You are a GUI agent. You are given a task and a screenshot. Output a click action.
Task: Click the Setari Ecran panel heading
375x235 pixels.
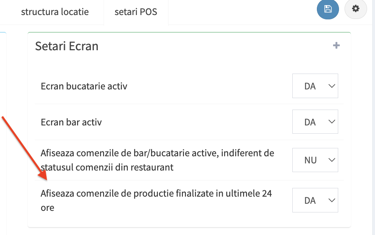pos(66,46)
